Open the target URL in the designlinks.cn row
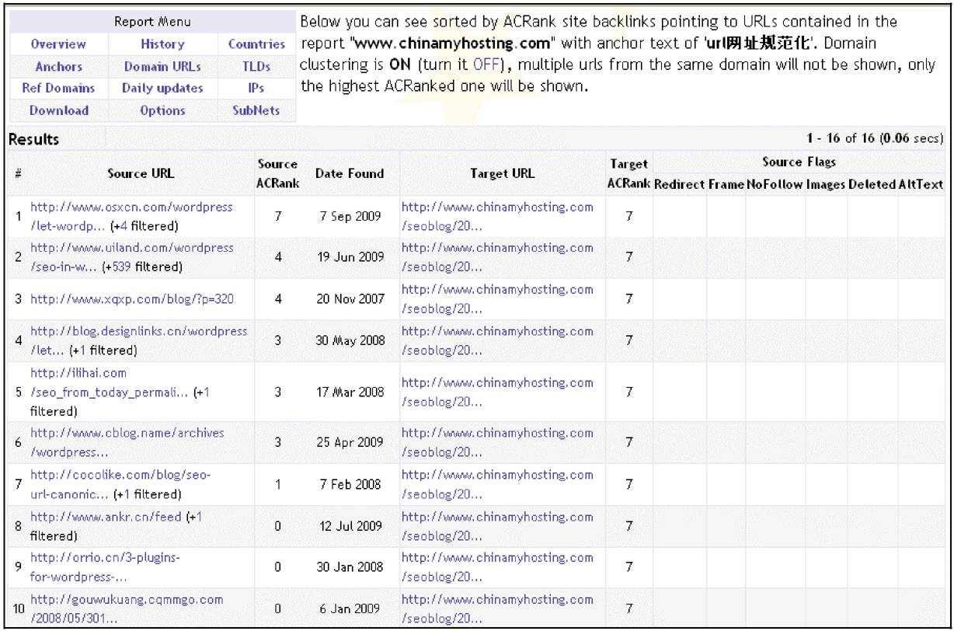Viewport: 954px width, 631px height. pyautogui.click(x=497, y=340)
